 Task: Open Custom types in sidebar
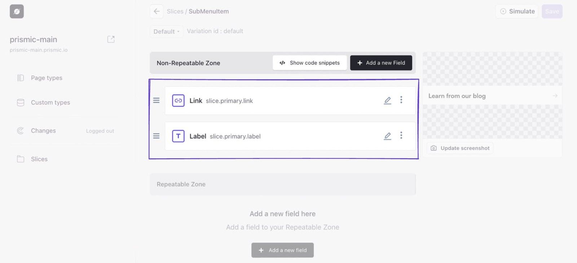point(50,102)
